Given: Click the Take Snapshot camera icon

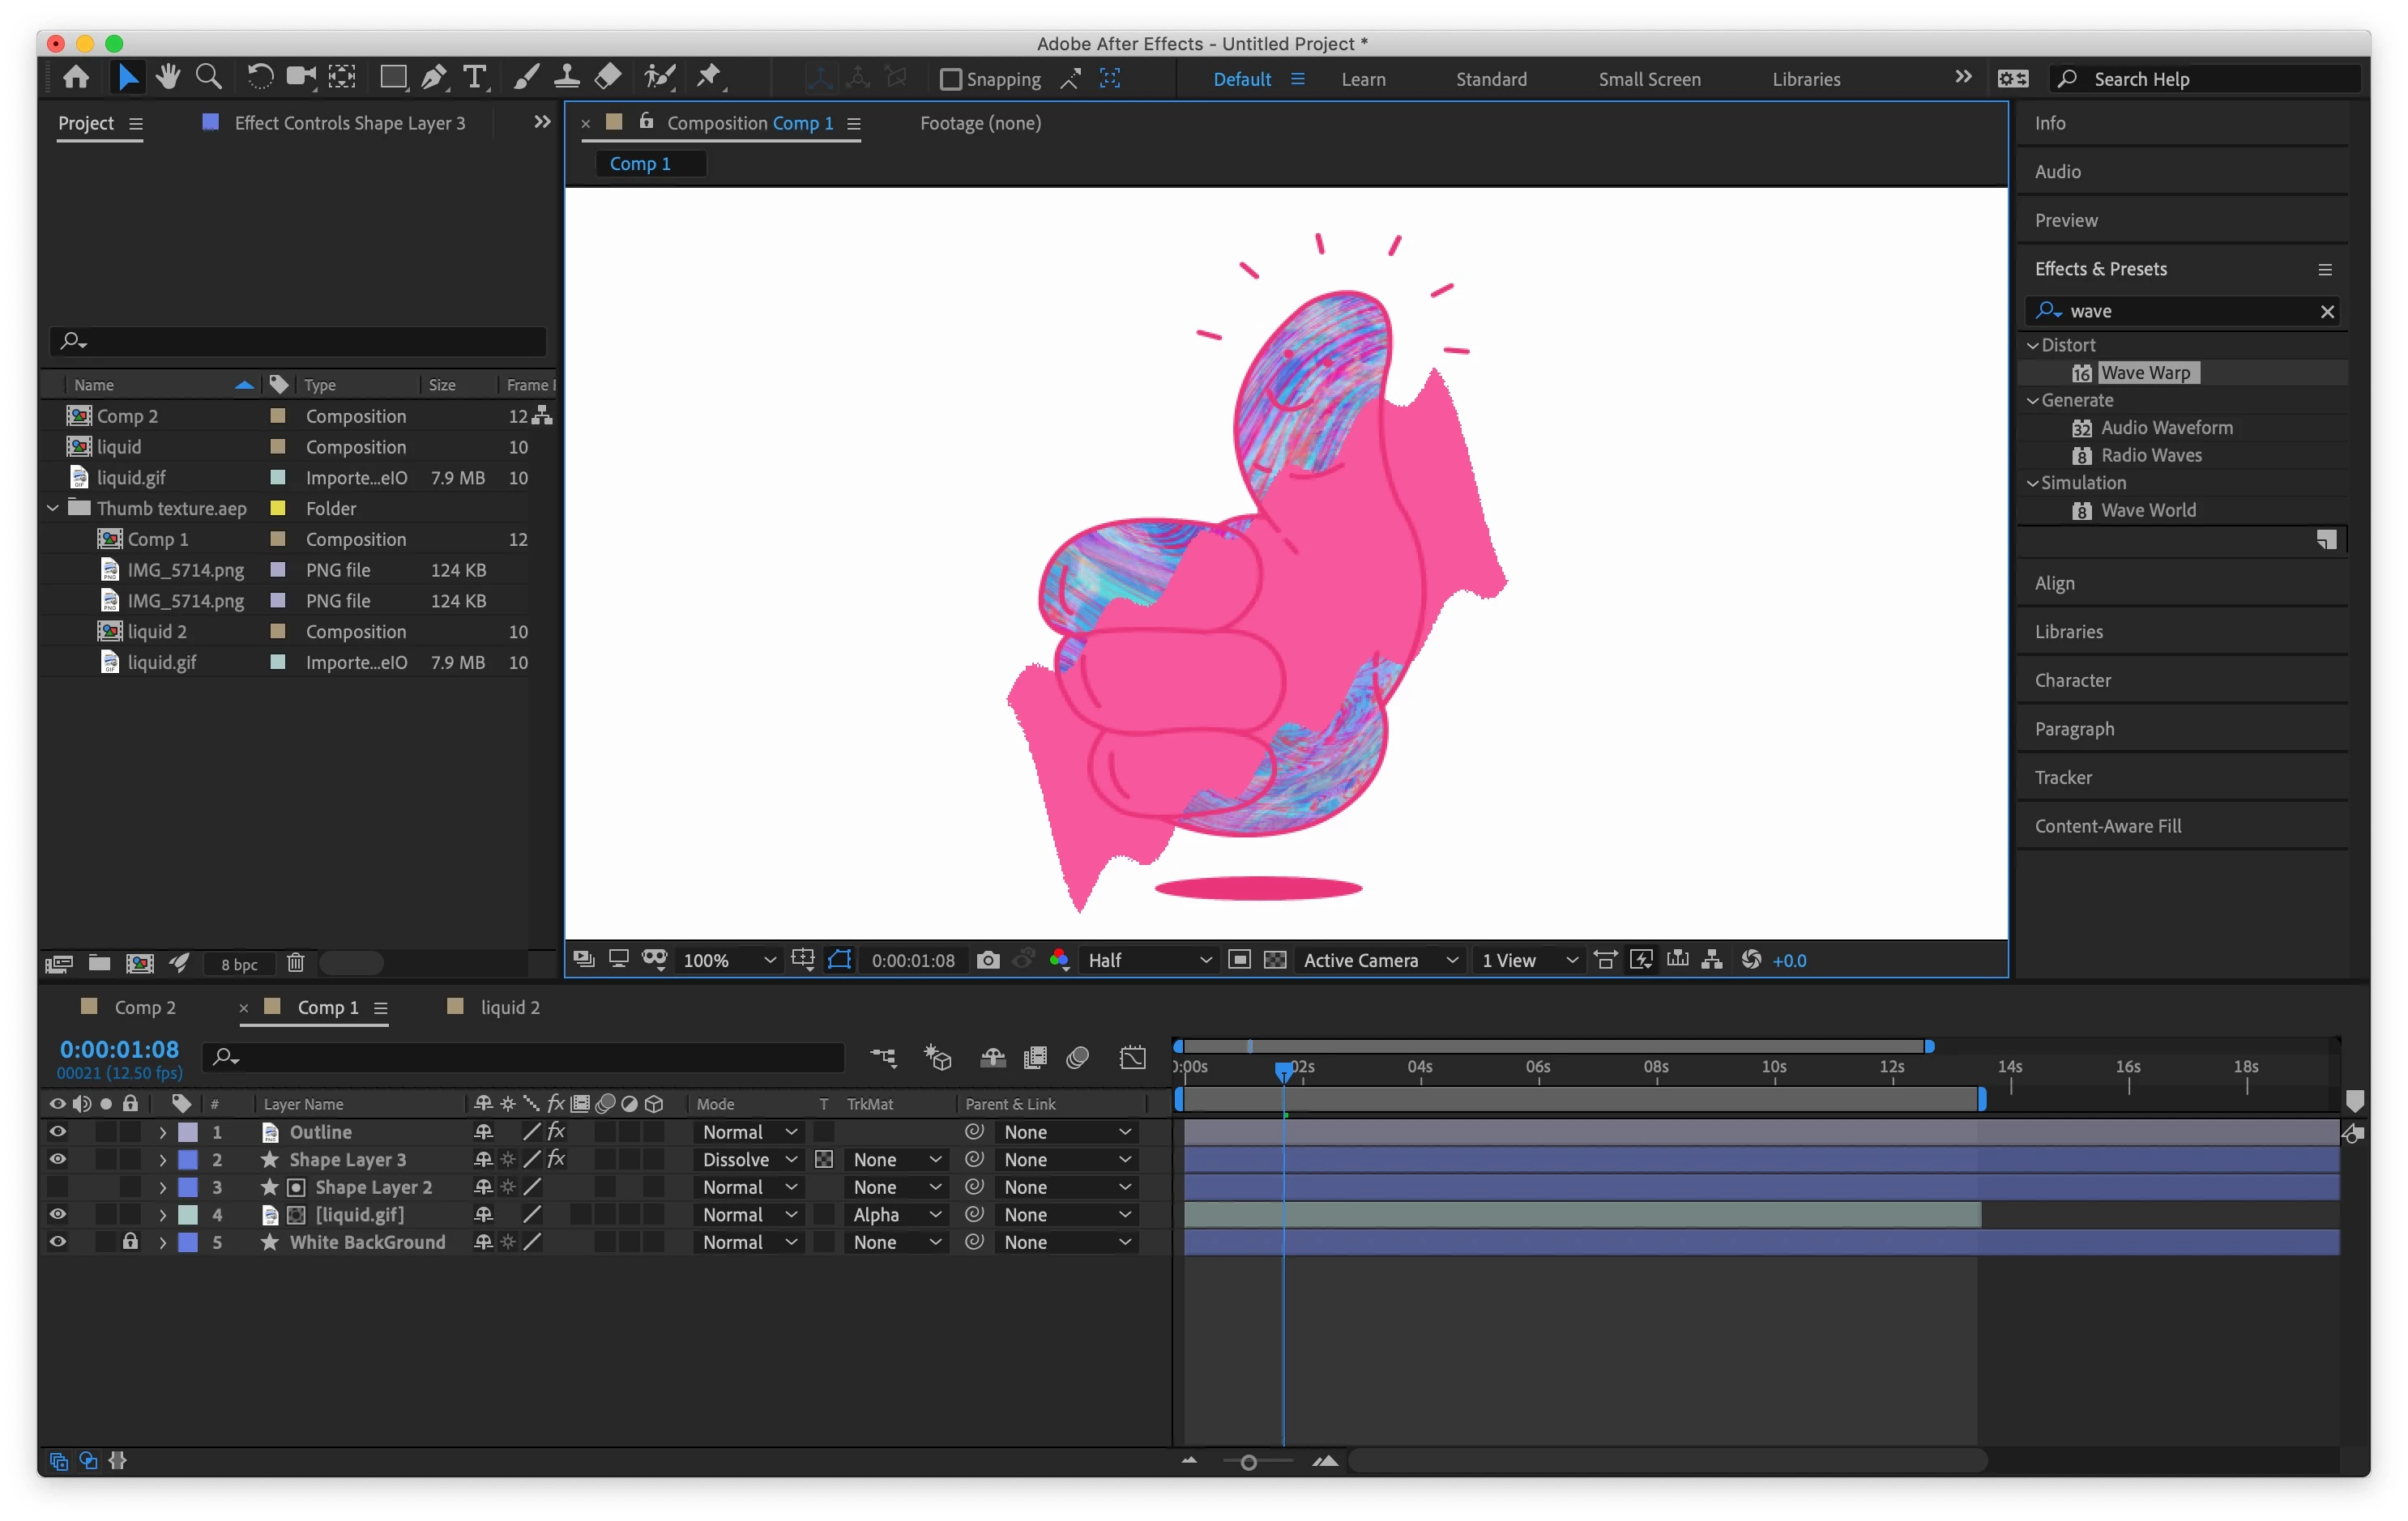Looking at the screenshot, I should click(987, 961).
